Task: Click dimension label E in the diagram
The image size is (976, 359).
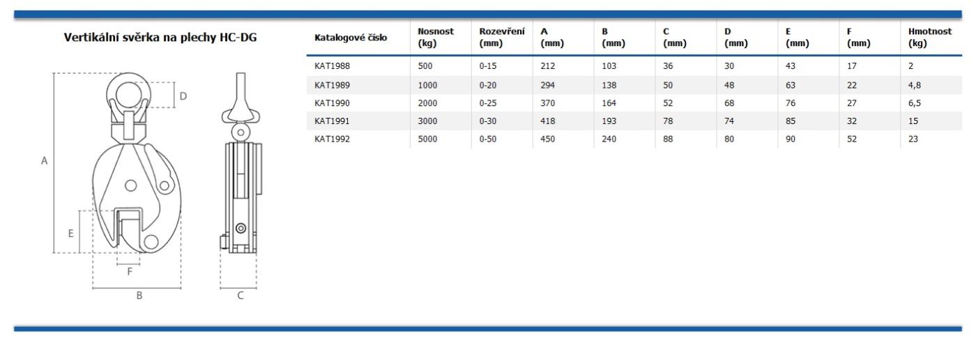Action: point(71,233)
